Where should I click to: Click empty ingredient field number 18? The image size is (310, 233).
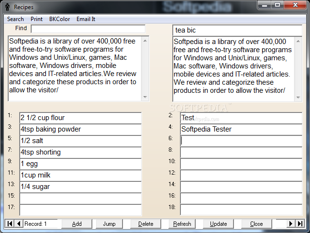(x=241, y=210)
